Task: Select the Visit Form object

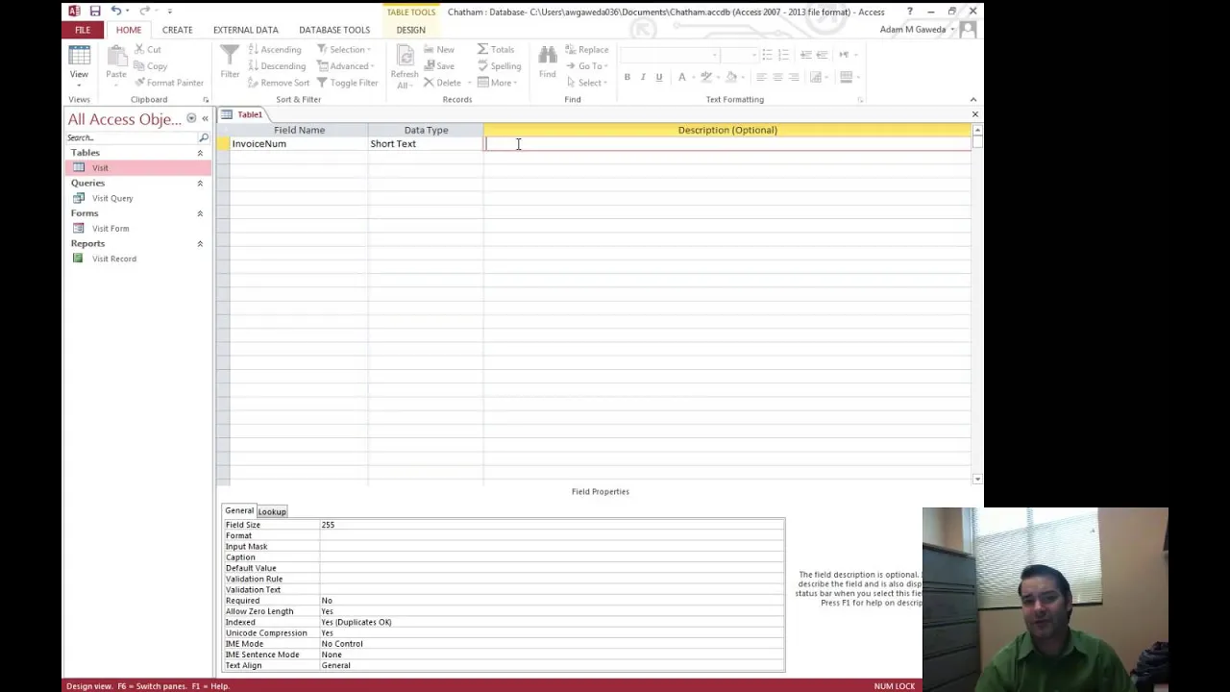Action: [x=110, y=229]
